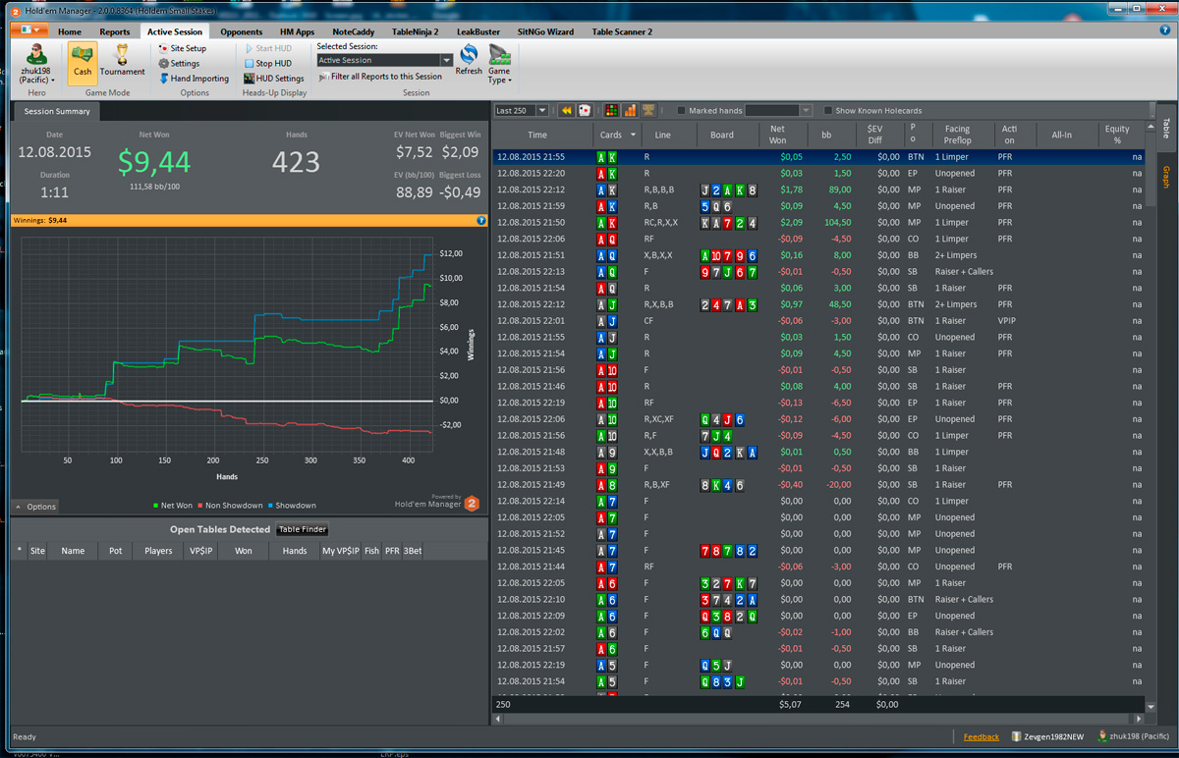Toggle the Net Won legend entry
Image resolution: width=1179 pixels, height=758 pixels.
[172, 506]
